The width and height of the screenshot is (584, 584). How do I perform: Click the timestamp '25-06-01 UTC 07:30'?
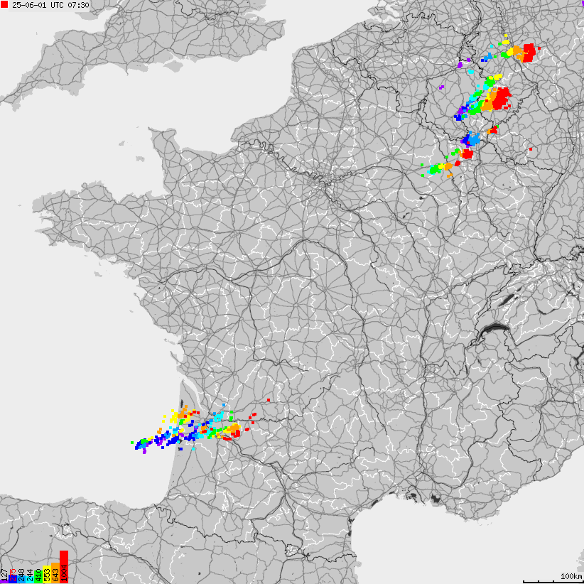(50, 5)
